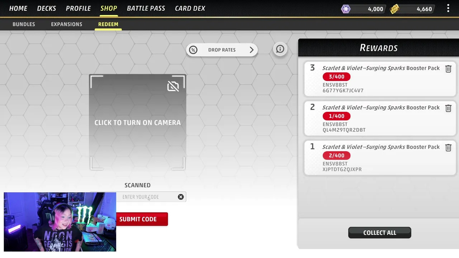Viewport: 459px width, 258px height.
Task: Open the Battle Pass tab
Action: [146, 8]
